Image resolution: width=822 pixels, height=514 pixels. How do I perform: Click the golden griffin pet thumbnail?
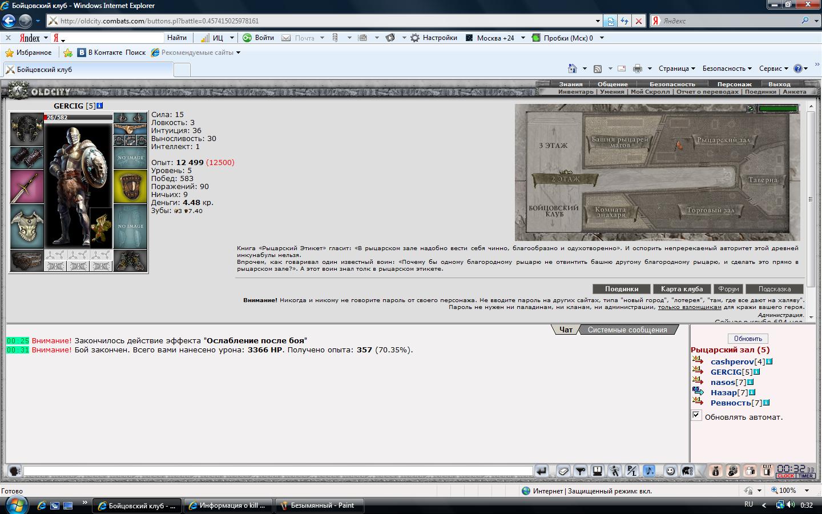(x=101, y=227)
